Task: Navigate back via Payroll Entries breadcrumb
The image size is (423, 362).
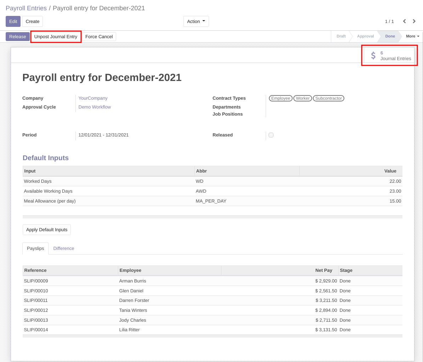Action: [26, 8]
